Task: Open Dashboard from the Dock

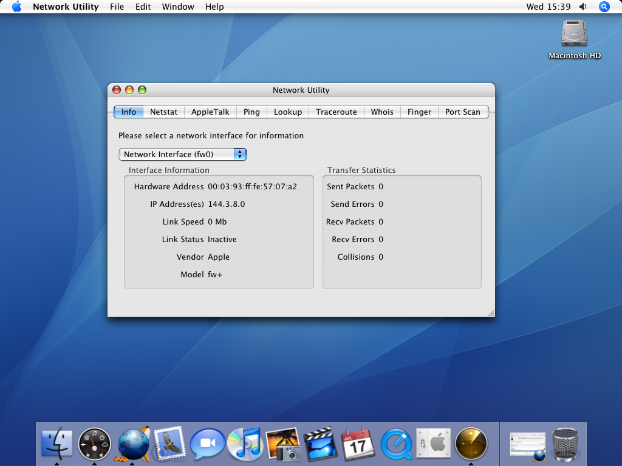Action: click(x=94, y=444)
